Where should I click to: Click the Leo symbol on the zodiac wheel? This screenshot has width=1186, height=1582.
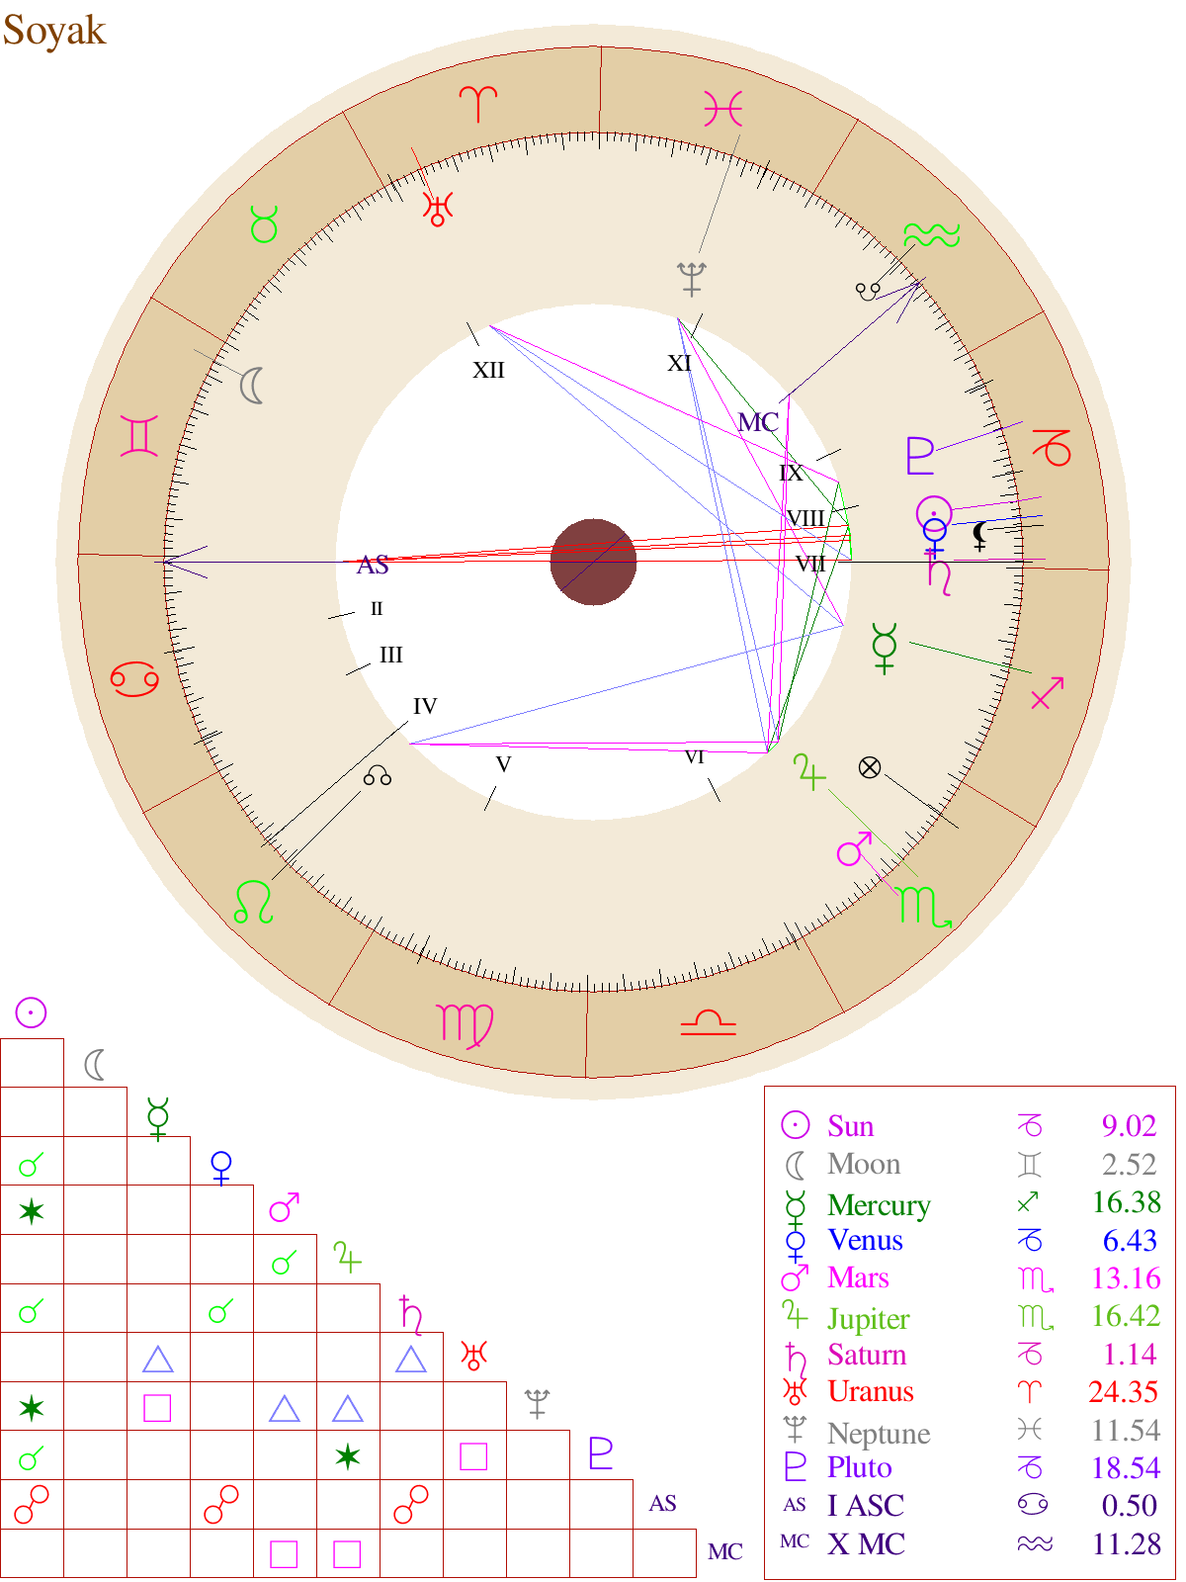253,902
